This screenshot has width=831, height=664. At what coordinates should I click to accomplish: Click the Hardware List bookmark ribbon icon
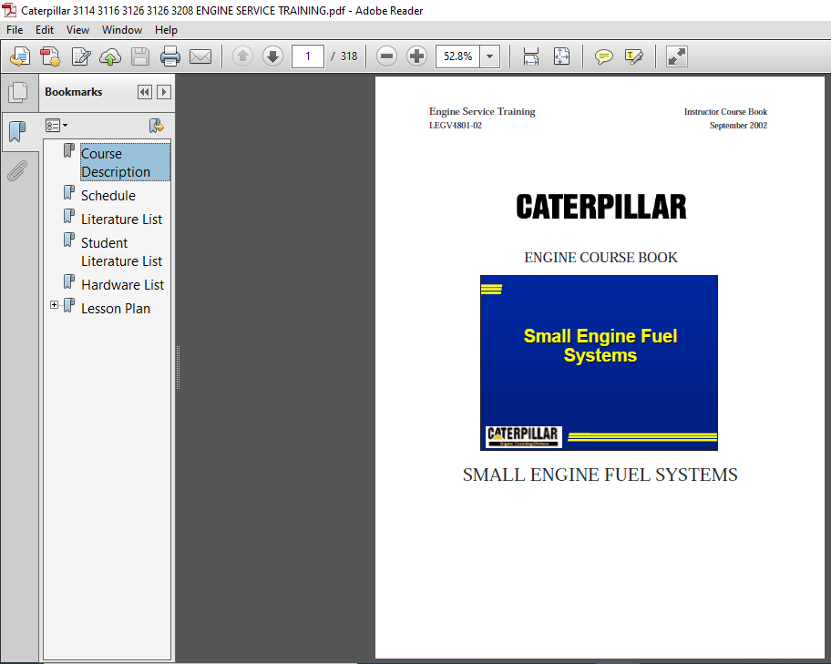click(69, 281)
